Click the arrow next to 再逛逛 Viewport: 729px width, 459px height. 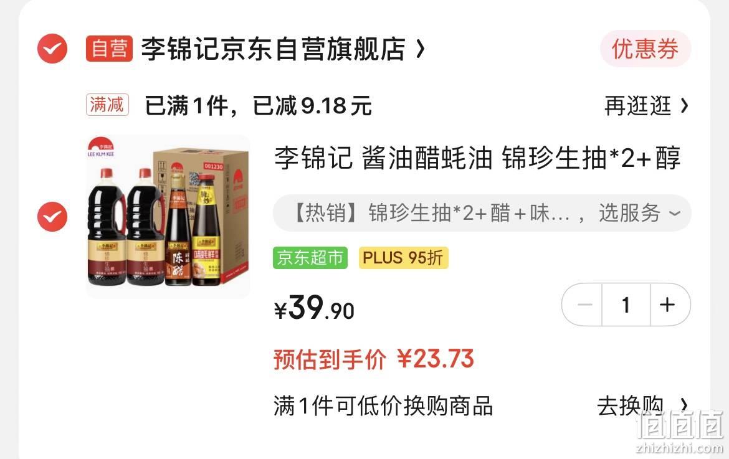pyautogui.click(x=684, y=106)
